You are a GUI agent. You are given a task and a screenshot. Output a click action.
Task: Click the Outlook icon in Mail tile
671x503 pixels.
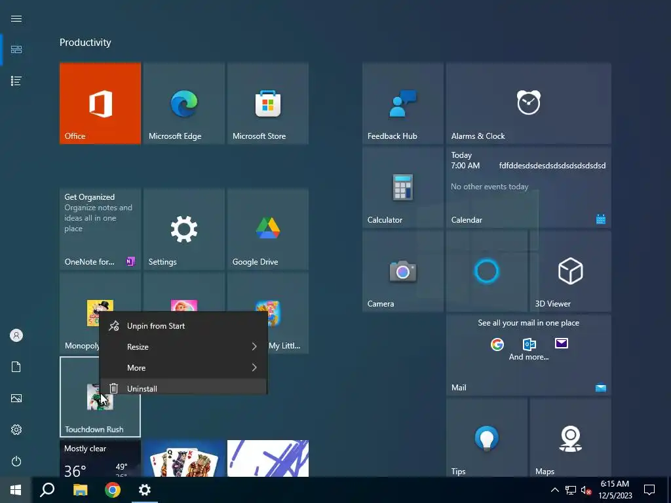click(529, 344)
